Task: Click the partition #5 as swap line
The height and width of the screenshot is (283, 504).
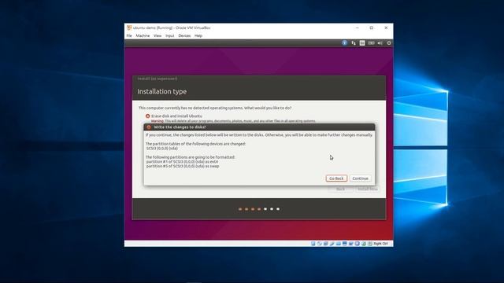Action: pyautogui.click(x=183, y=166)
